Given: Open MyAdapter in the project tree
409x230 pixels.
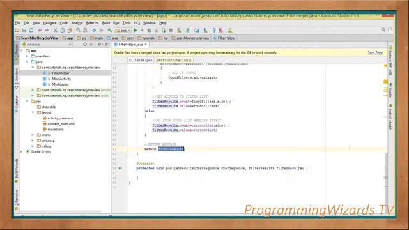Looking at the screenshot, I should [60, 84].
